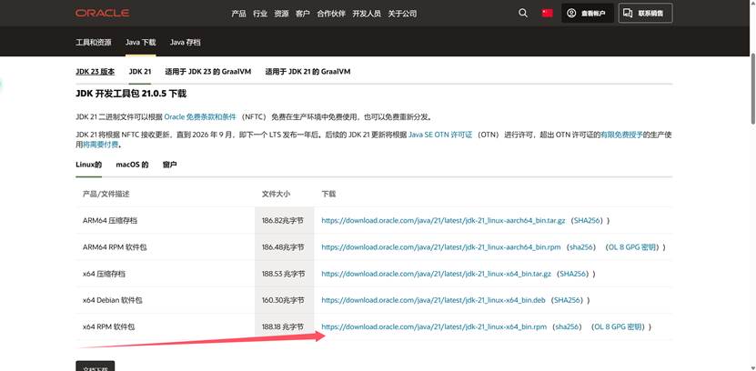756x371 pixels.
Task: Select the 窗户 Windows platform tab
Action: point(170,165)
